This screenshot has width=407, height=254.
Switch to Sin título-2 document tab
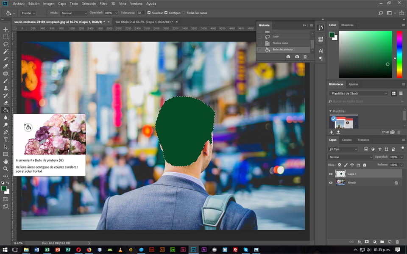pos(144,22)
